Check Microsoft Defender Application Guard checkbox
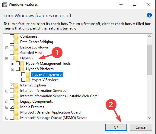156x134 pixels. coord(12,112)
